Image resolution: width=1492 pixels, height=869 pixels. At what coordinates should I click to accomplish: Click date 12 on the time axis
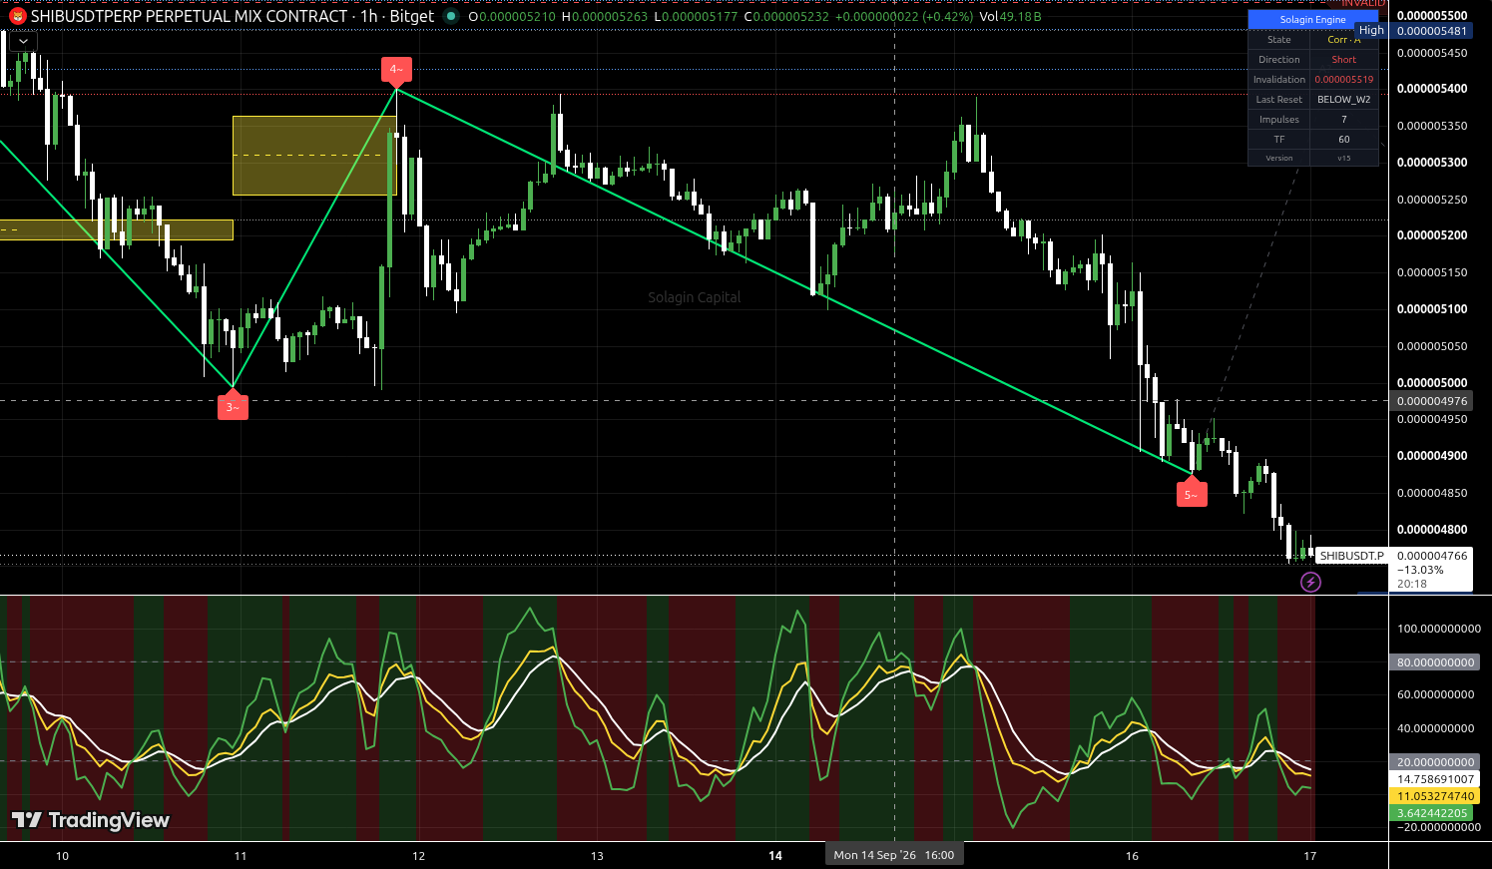pyautogui.click(x=418, y=856)
